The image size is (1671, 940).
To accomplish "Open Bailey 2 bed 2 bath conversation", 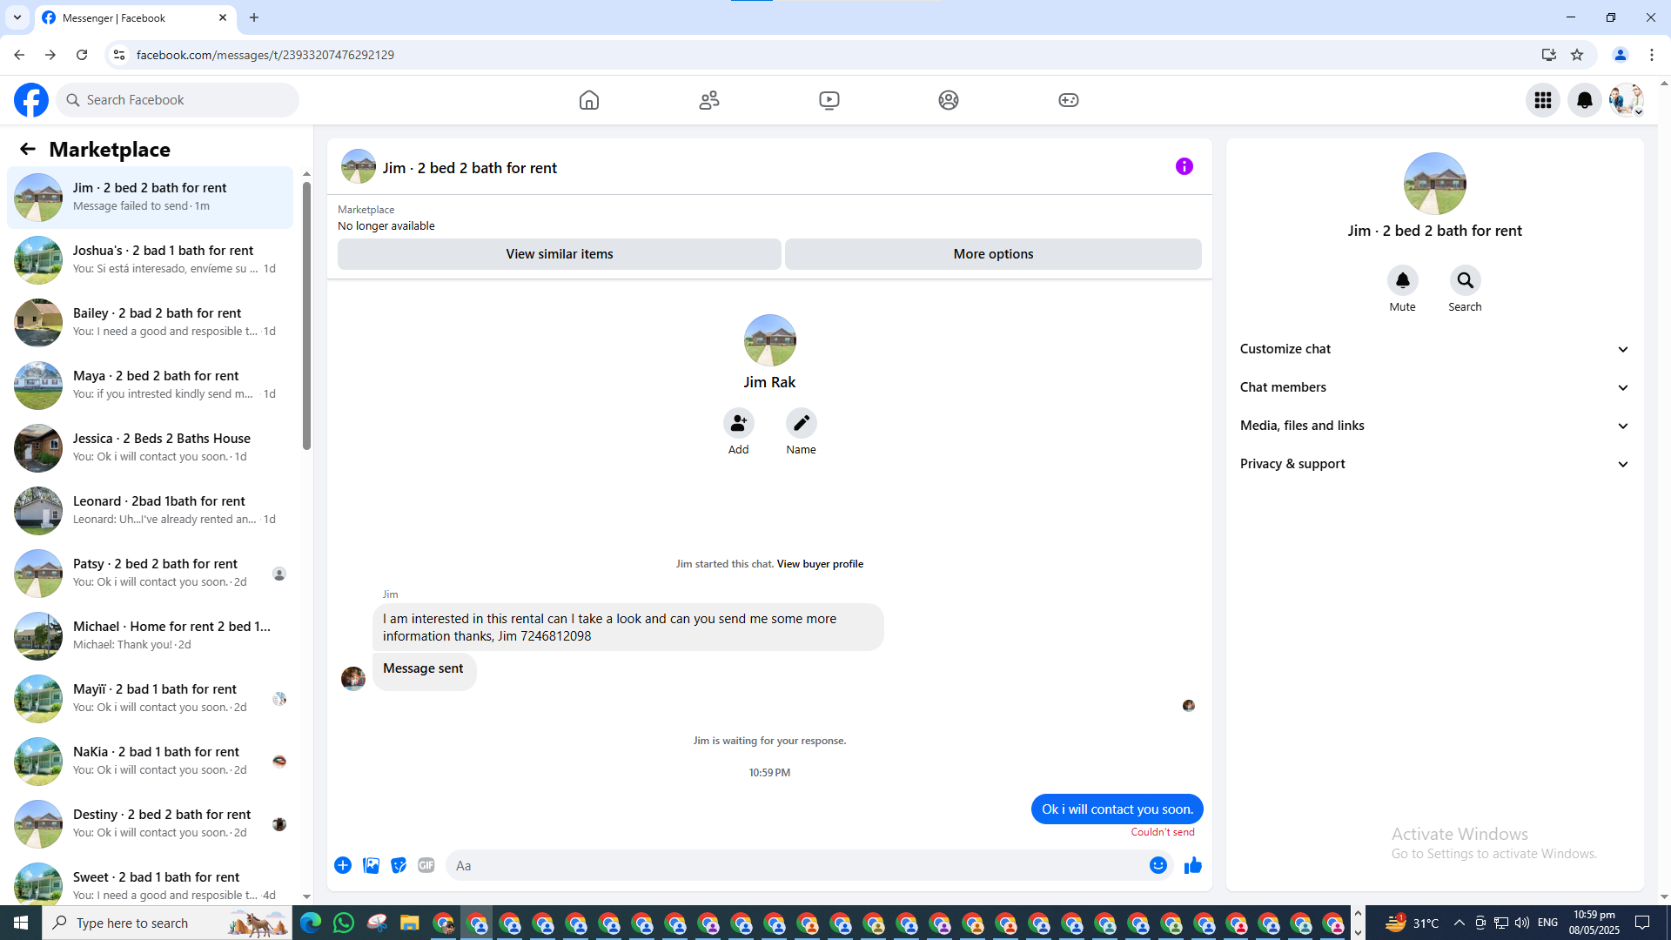I will tap(150, 323).
